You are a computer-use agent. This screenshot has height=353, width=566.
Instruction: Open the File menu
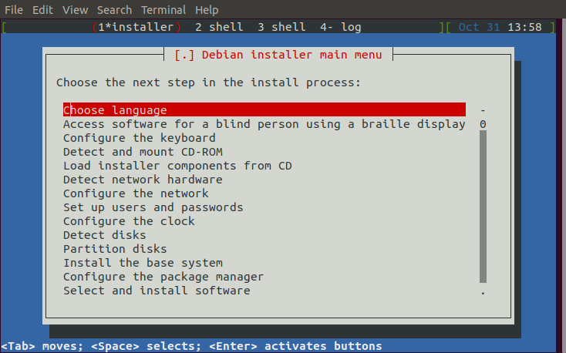click(13, 10)
